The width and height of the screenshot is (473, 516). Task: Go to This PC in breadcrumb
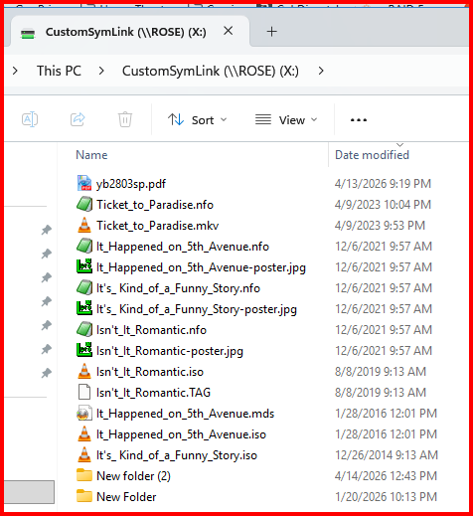click(x=59, y=71)
